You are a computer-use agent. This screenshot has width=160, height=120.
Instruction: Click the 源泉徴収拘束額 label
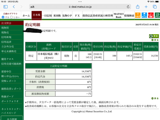40,94
